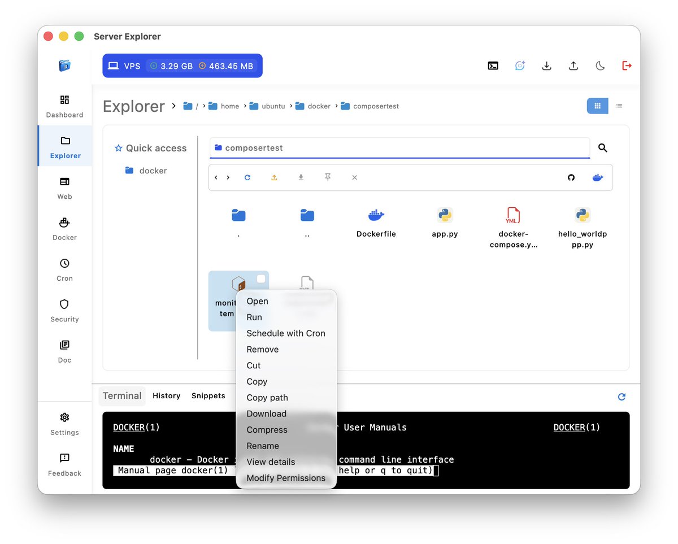Select the docker-compose YML file

[513, 228]
